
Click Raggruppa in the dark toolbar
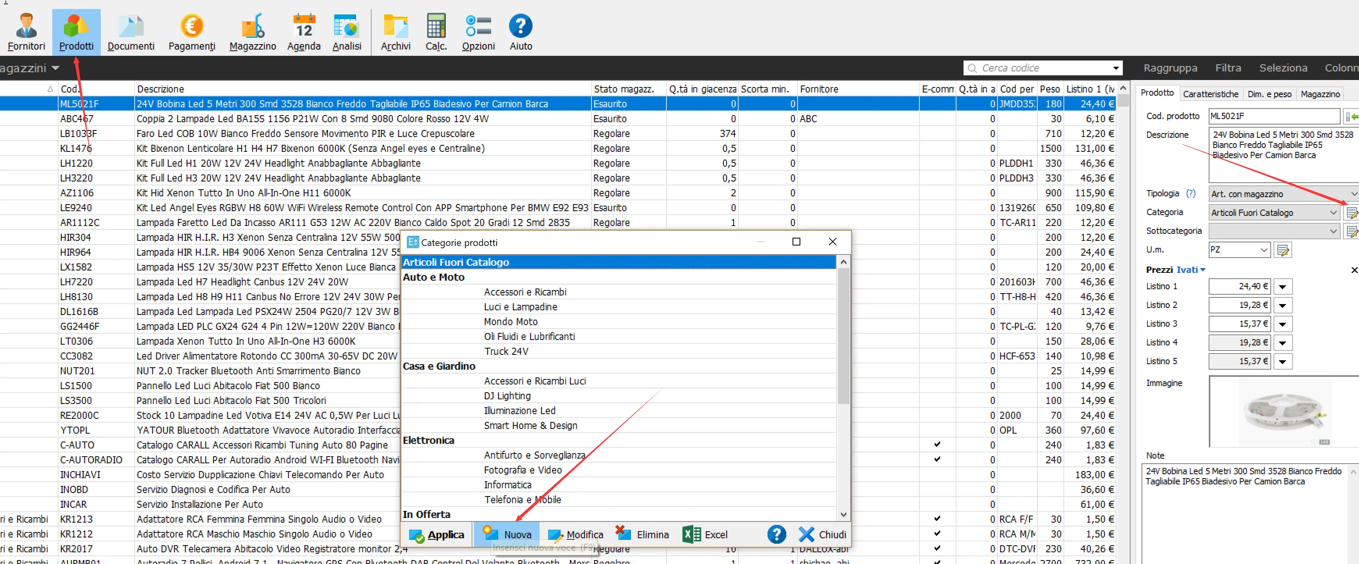pyautogui.click(x=1170, y=68)
